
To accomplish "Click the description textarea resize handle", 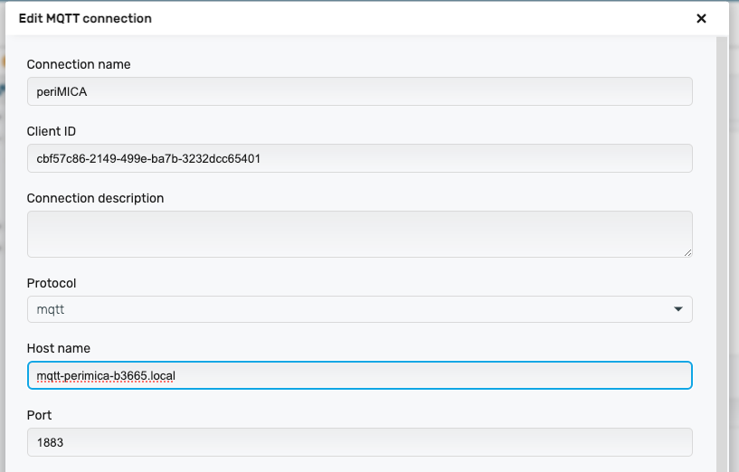I will click(x=687, y=252).
